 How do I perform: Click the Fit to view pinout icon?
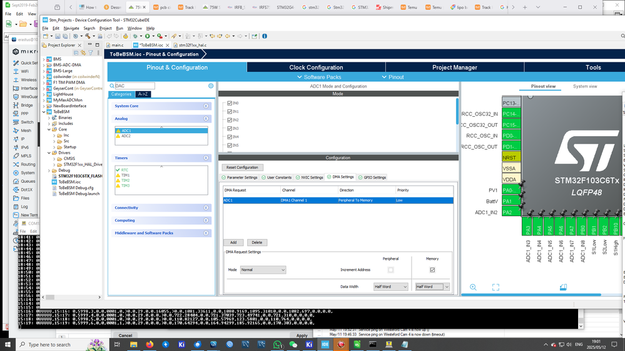pyautogui.click(x=495, y=287)
